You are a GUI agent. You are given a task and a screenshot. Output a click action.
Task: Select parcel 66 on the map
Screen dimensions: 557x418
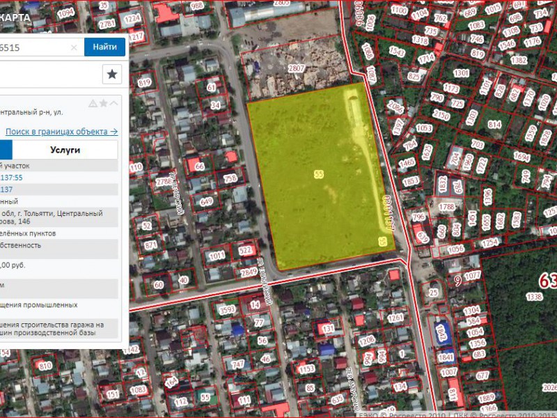(x=199, y=166)
